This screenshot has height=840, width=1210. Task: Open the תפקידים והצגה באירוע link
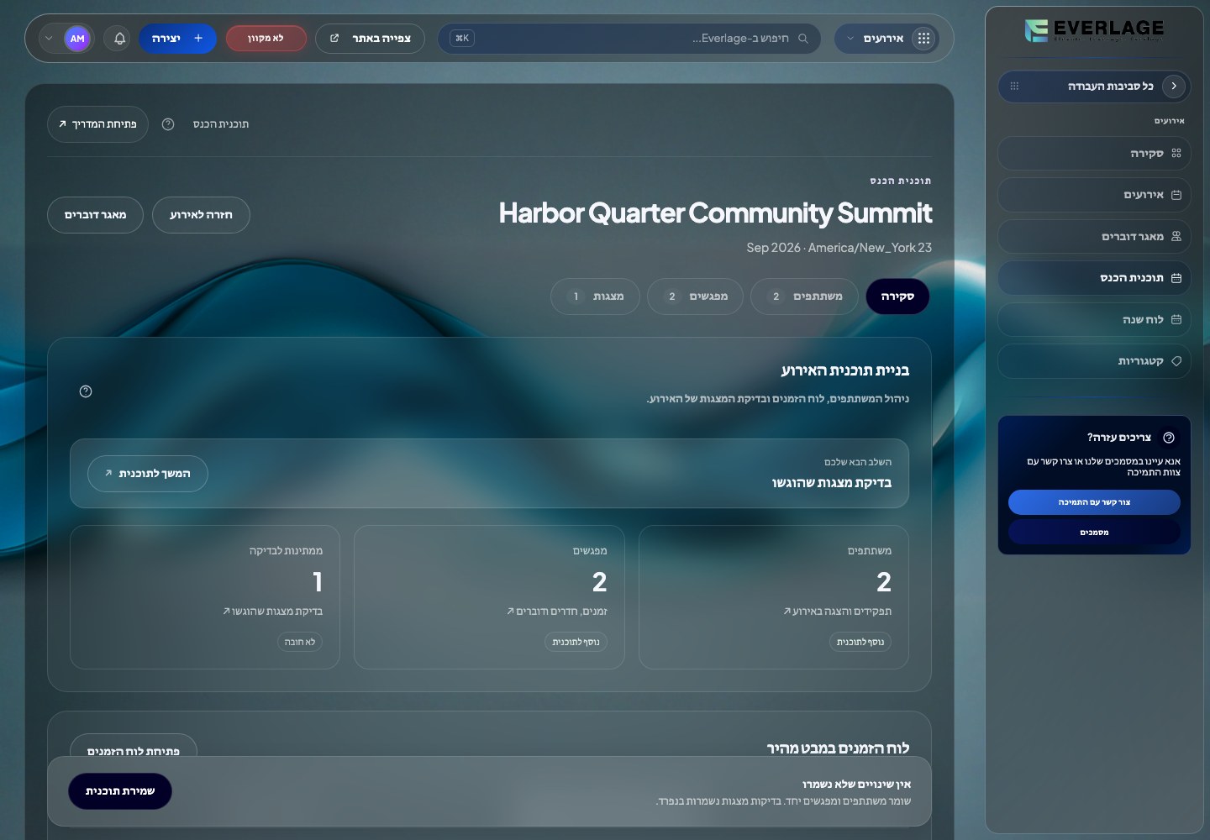pos(837,612)
